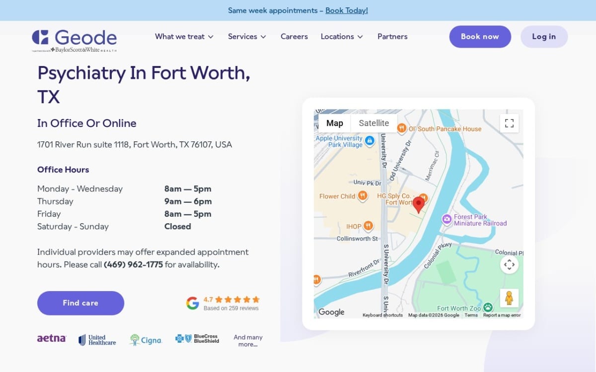This screenshot has width=596, height=372.
Task: Click the Closed weekend hours text
Action: [177, 227]
